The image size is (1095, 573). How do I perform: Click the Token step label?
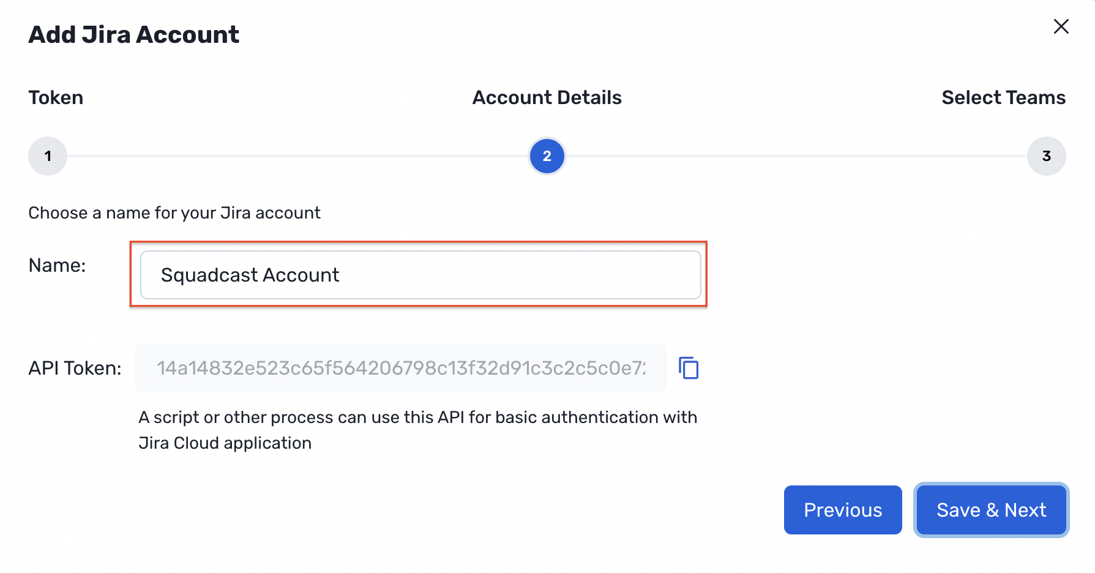tap(55, 97)
